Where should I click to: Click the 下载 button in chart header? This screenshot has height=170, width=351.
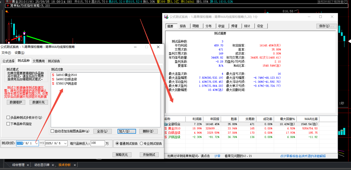[x=334, y=2]
